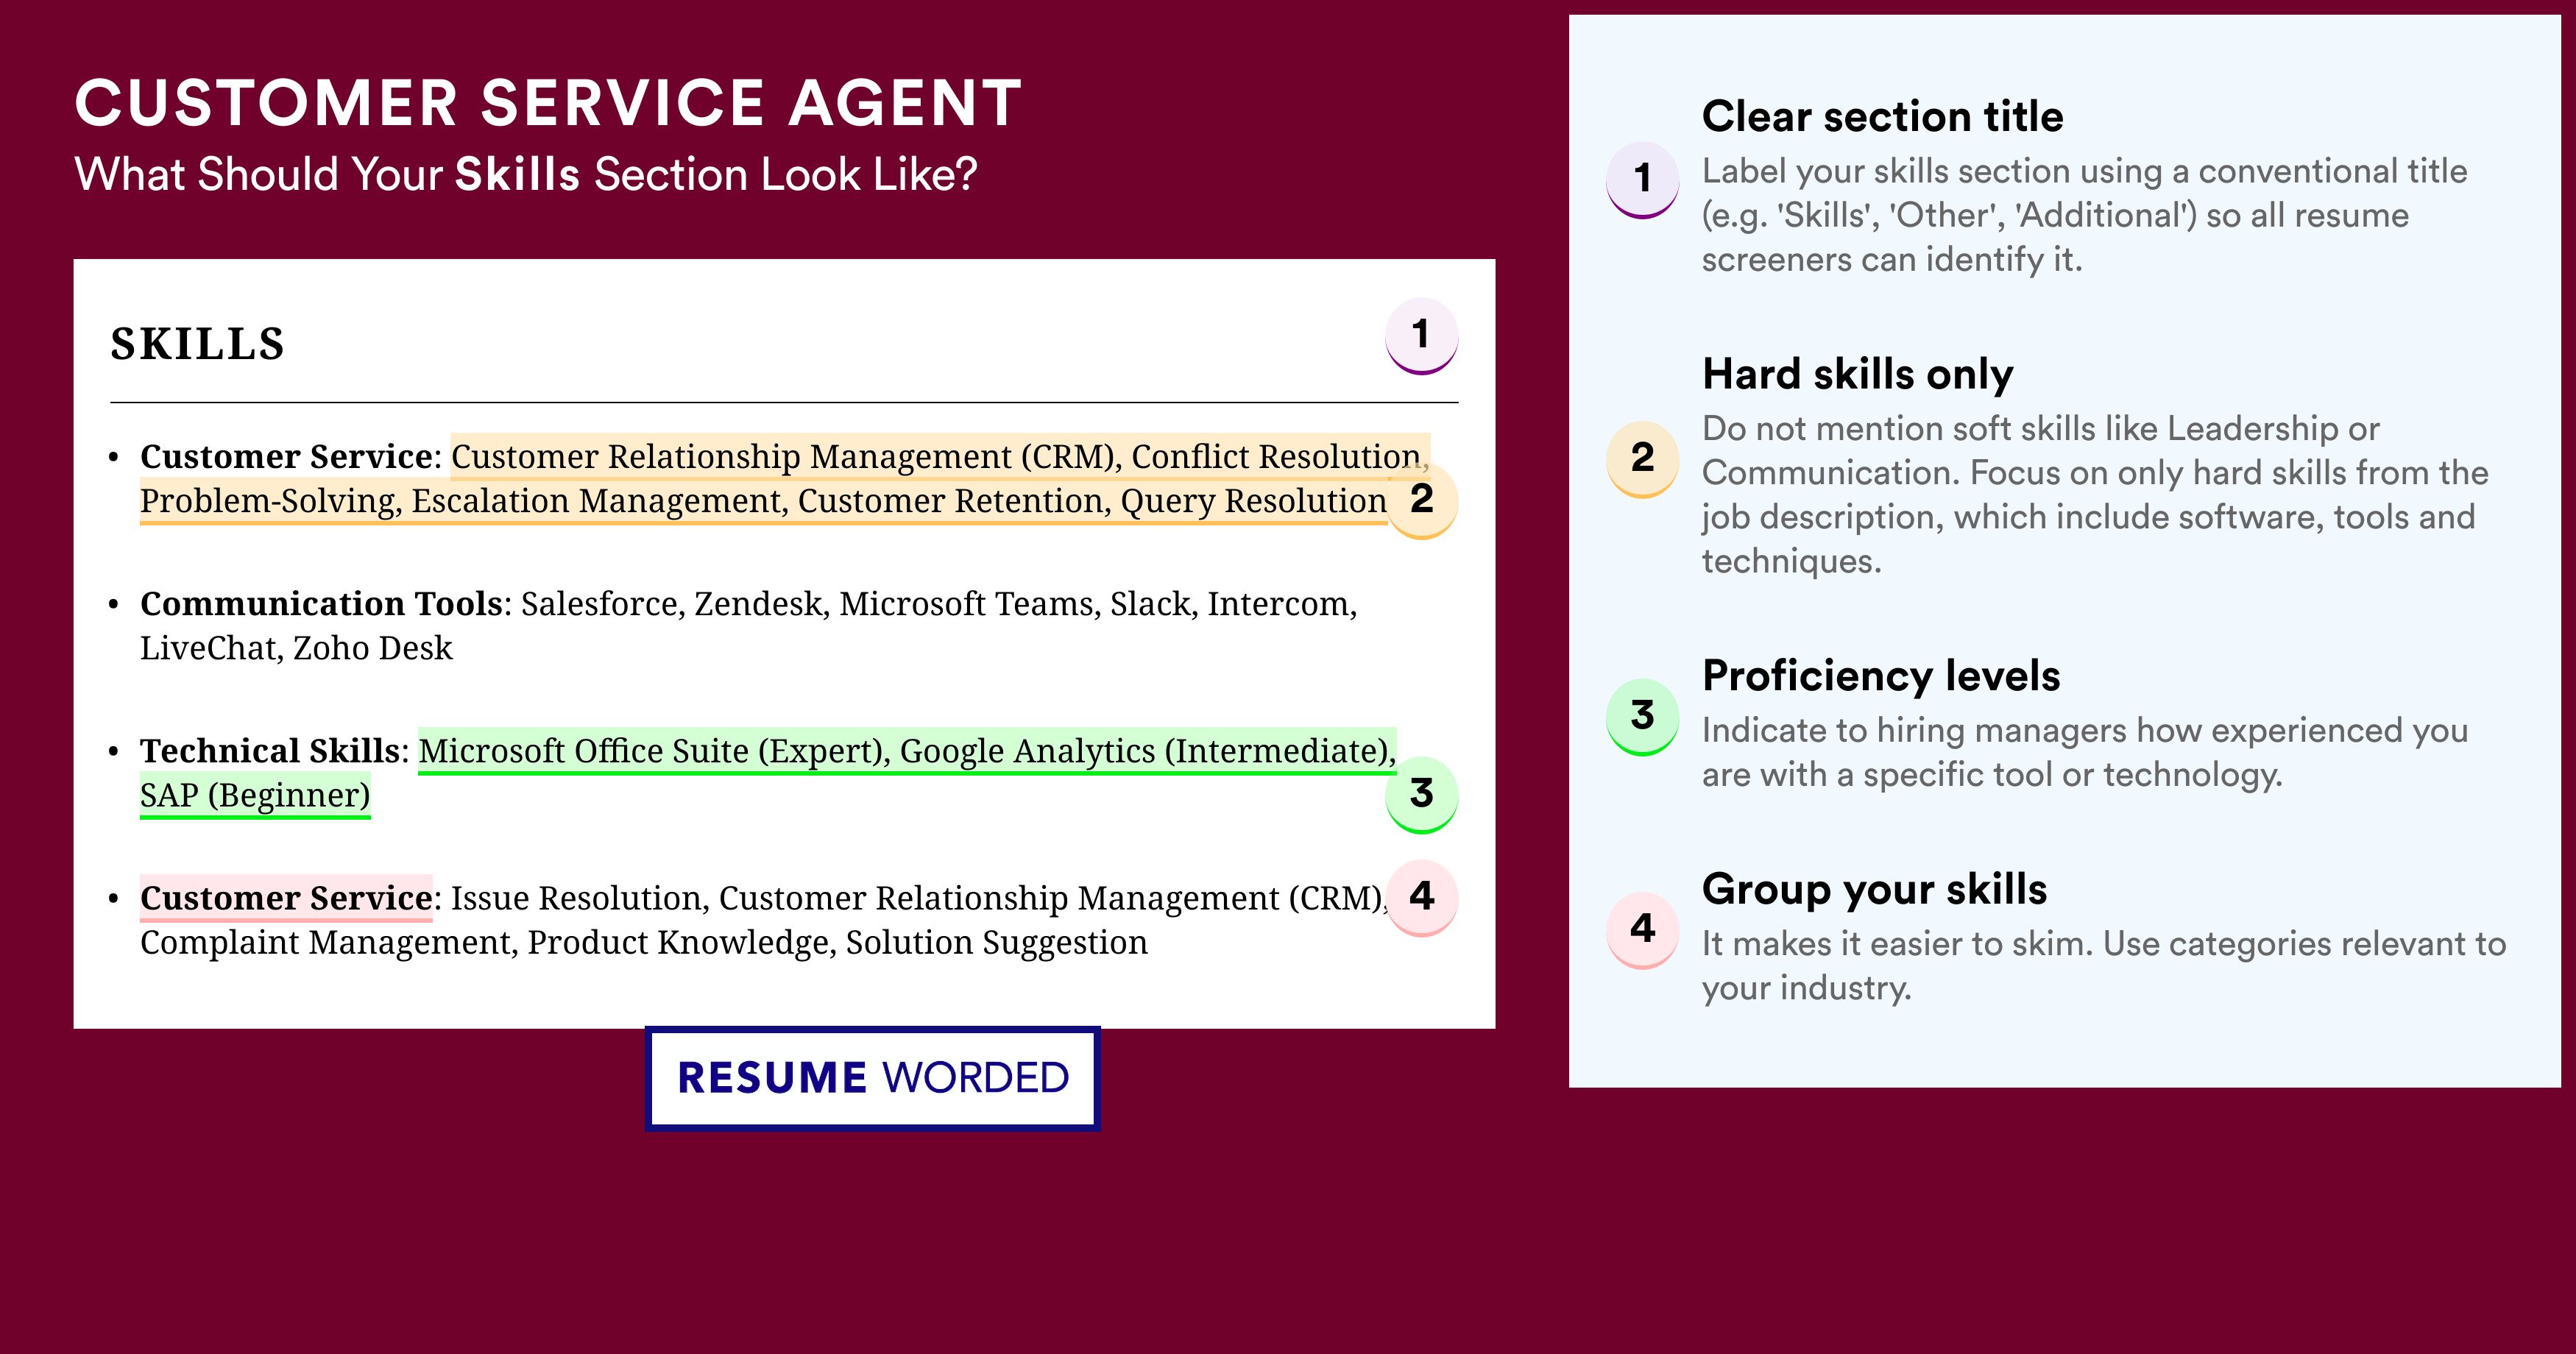Click the purple number 1 badge beside SKILLS
The width and height of the screenshot is (2576, 1354).
point(1421,336)
